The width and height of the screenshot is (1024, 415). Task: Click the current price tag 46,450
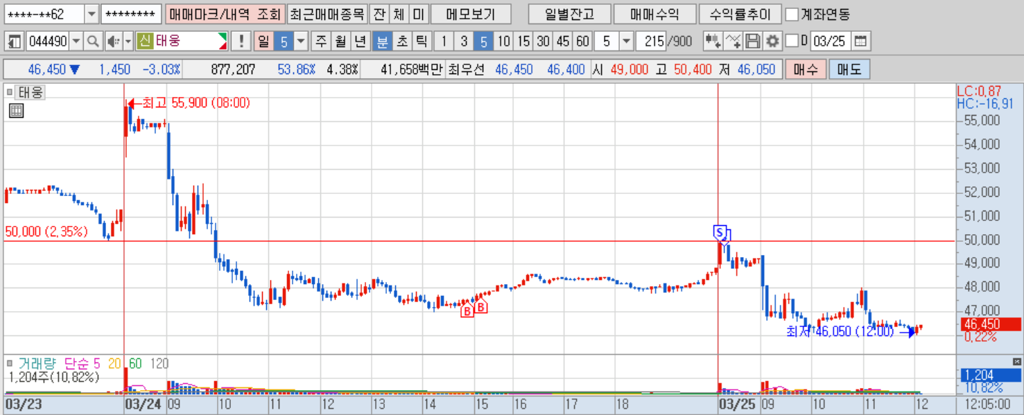[x=990, y=324]
